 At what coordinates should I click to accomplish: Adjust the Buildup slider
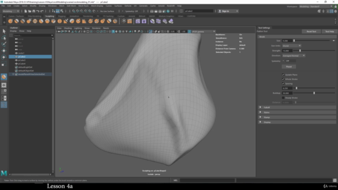(314, 93)
